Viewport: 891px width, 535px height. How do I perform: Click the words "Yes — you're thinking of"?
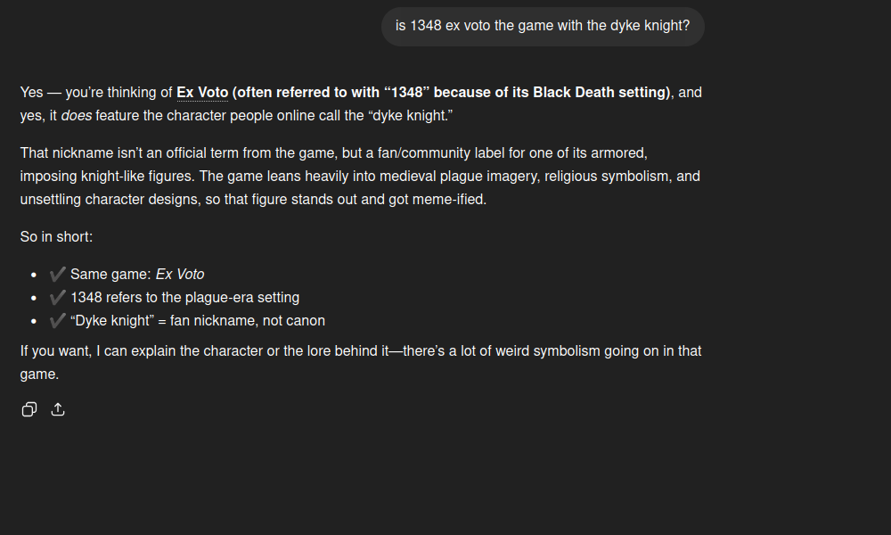pos(96,93)
